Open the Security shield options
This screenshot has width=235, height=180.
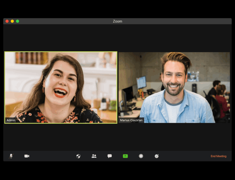pos(78,156)
